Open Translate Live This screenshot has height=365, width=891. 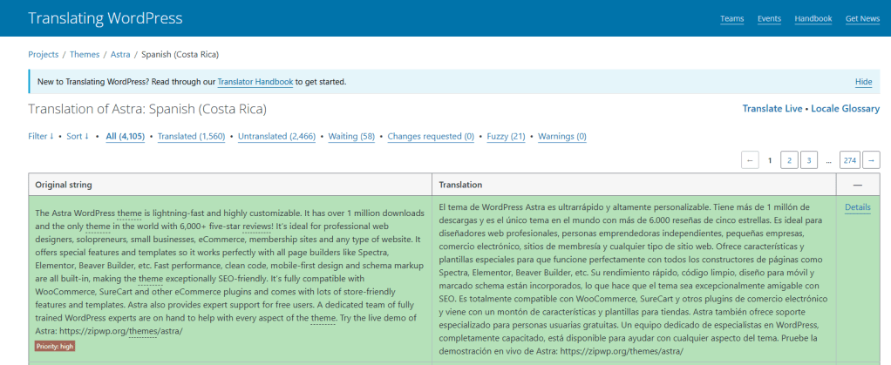click(772, 108)
